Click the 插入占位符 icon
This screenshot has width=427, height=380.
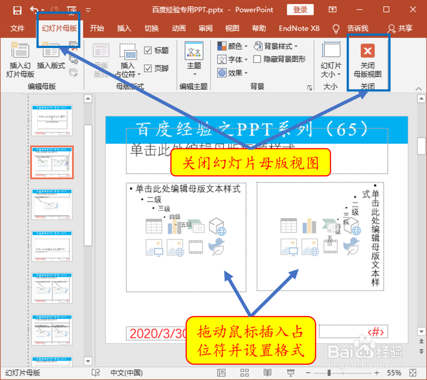click(128, 52)
